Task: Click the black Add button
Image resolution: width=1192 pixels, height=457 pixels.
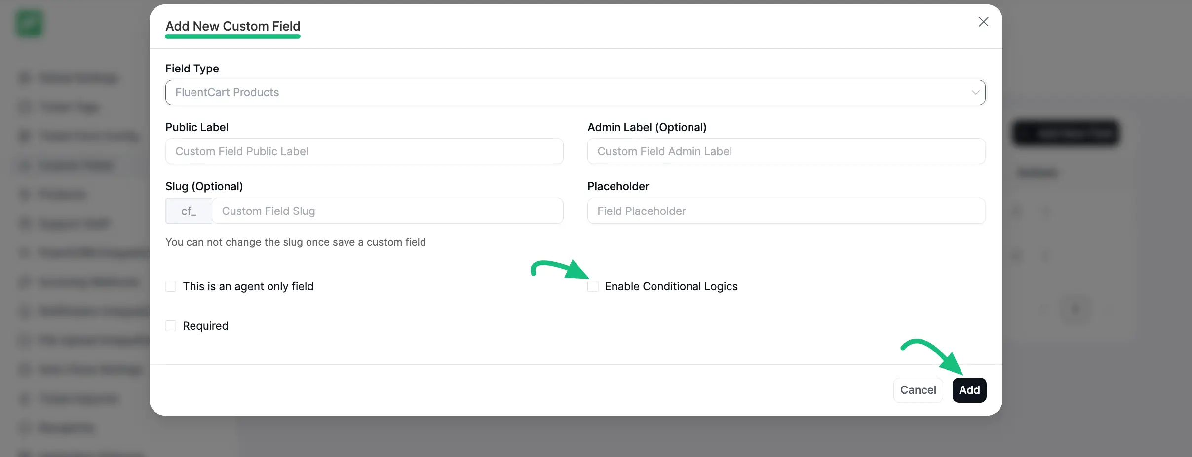Action: tap(969, 390)
